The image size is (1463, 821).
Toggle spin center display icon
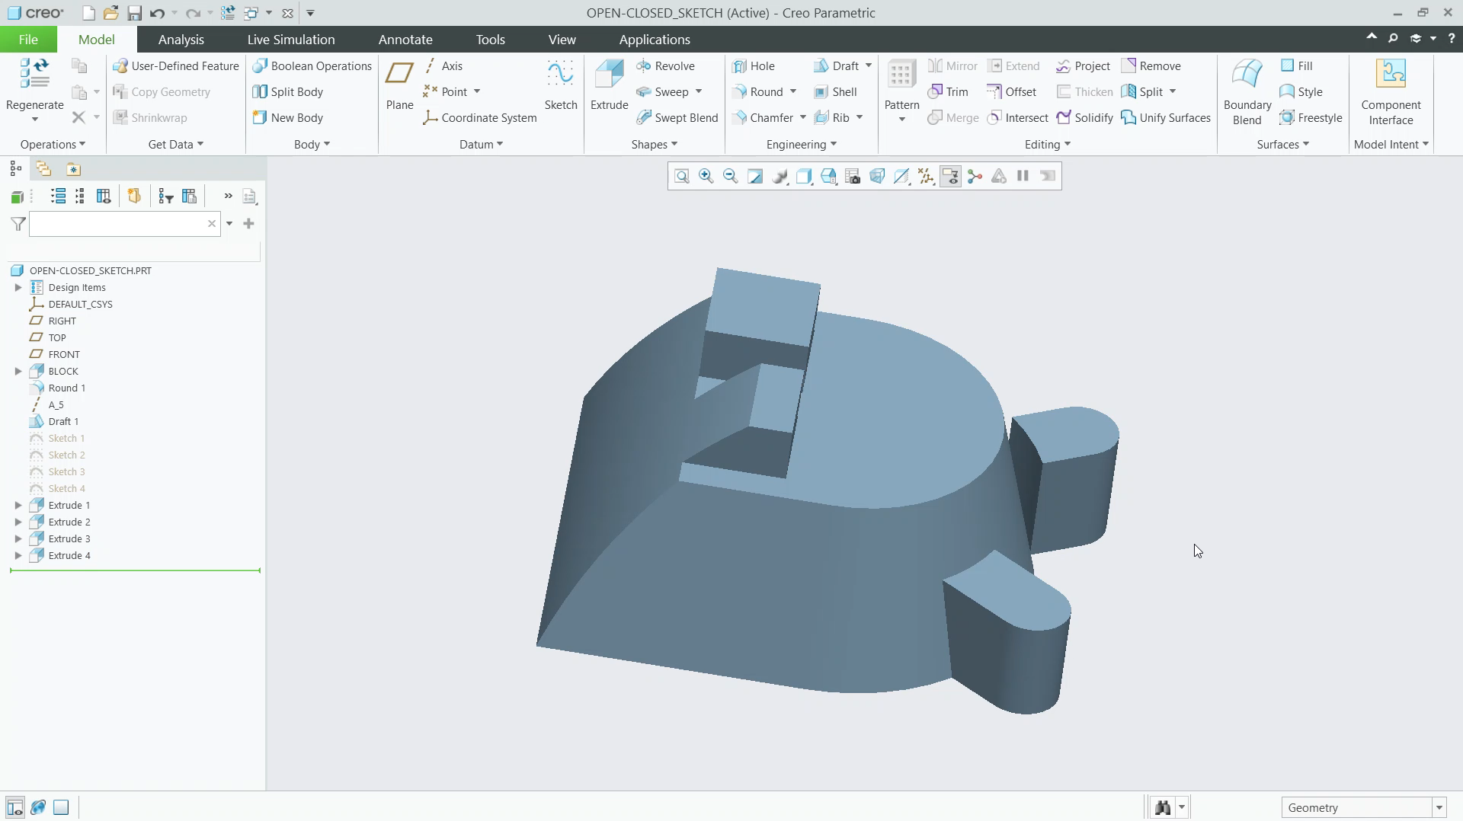click(975, 177)
